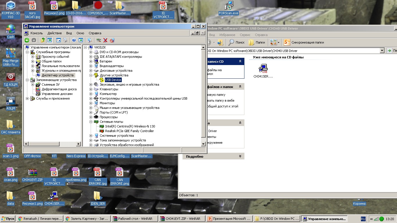Open Properties via the toolbar properties icon
Screen dimensions: 397x223
click(x=58, y=40)
